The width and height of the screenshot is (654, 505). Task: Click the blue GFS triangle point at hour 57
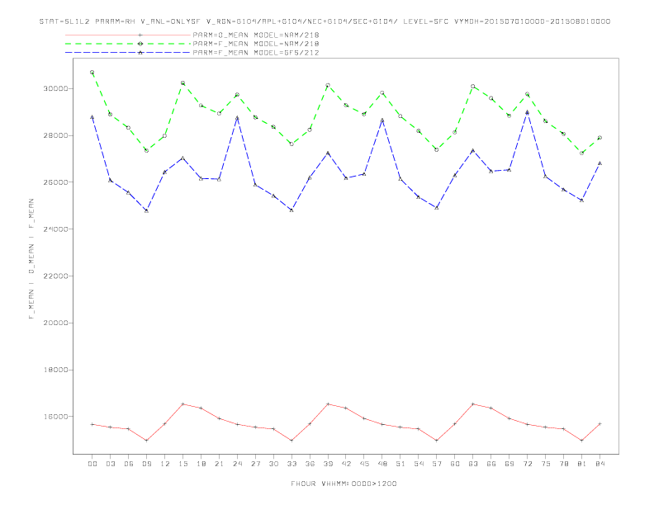(437, 207)
